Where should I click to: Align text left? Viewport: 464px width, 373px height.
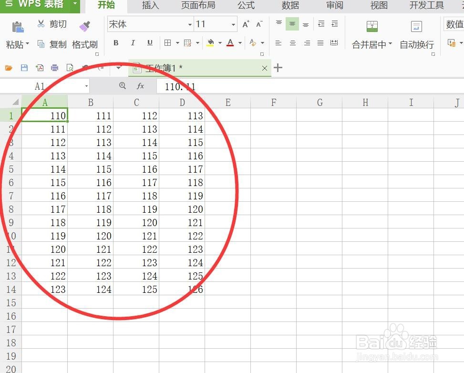[x=278, y=43]
